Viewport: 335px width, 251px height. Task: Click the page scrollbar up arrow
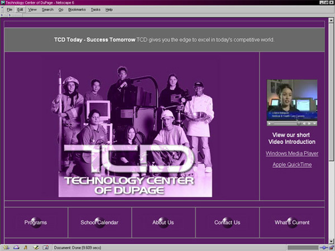coord(331,21)
